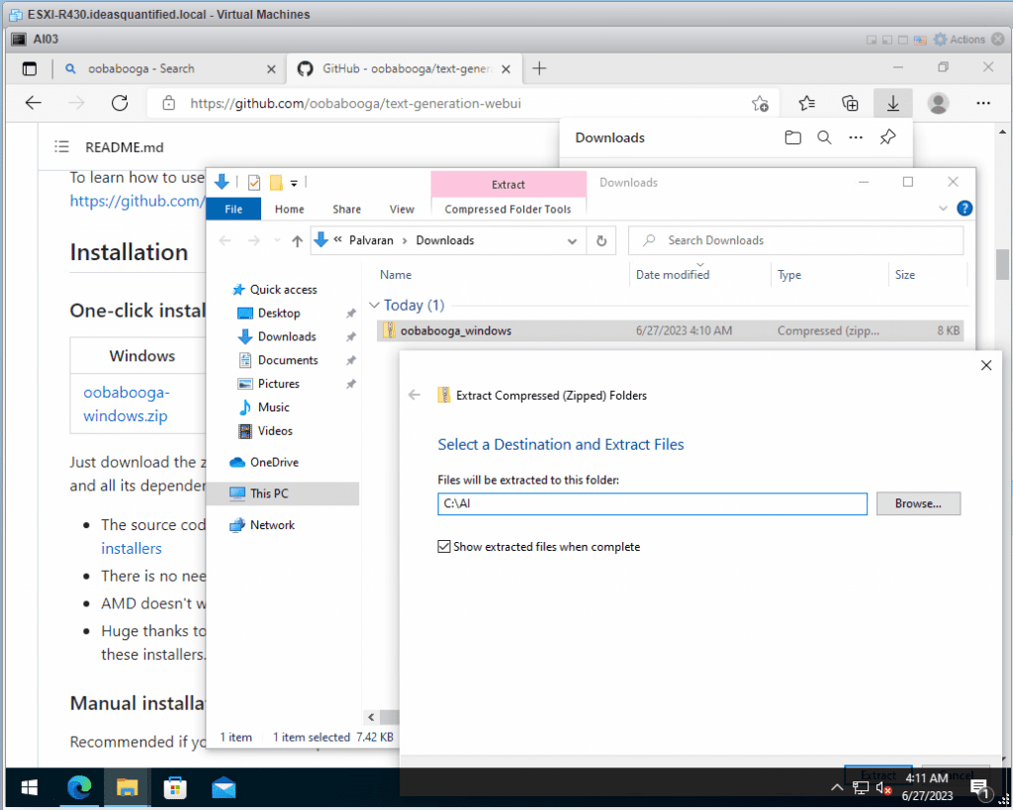Image resolution: width=1013 pixels, height=810 pixels.
Task: Open Edge tab actions menu icon
Action: pos(29,68)
